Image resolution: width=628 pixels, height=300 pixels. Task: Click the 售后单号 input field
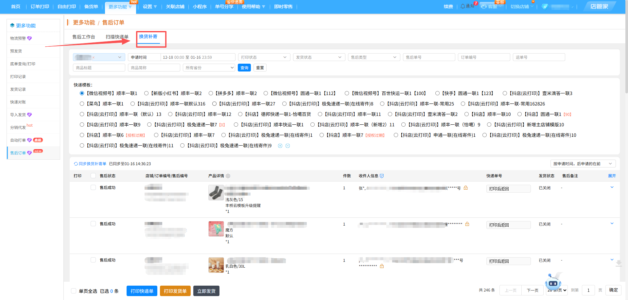[x=428, y=57]
